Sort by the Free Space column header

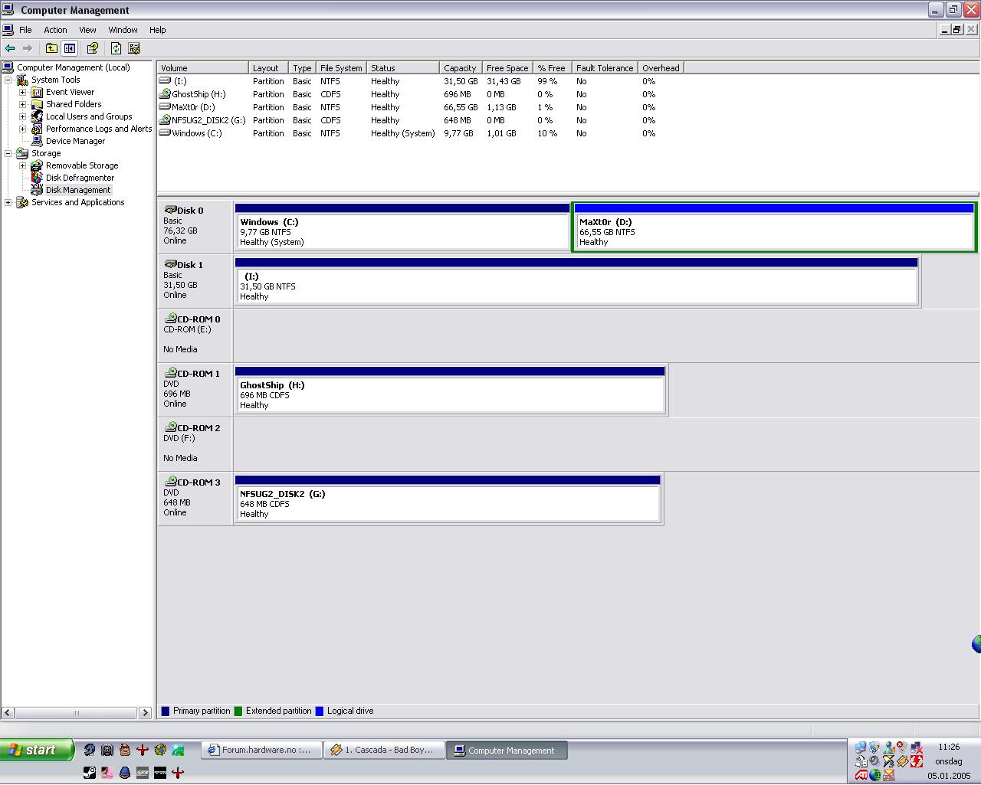click(x=507, y=68)
